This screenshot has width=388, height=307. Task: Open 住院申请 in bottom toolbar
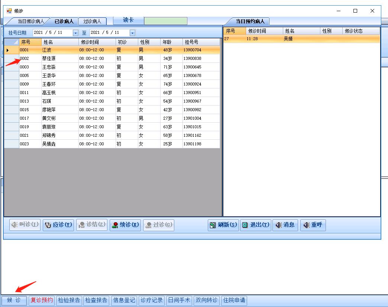click(x=234, y=300)
